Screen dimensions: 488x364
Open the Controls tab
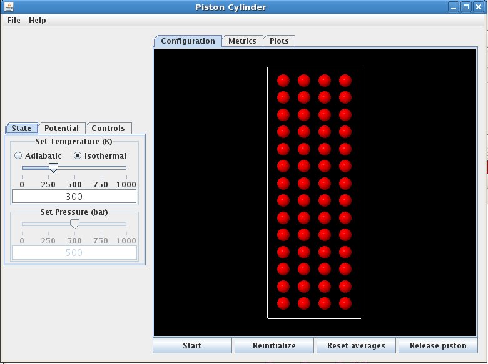108,128
